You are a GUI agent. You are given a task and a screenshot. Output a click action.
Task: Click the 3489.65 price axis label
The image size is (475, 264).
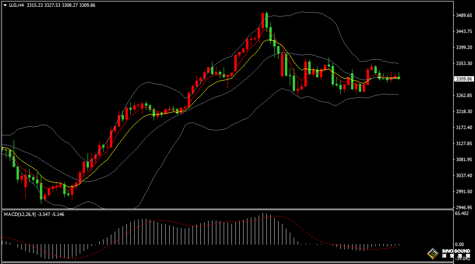pos(464,16)
